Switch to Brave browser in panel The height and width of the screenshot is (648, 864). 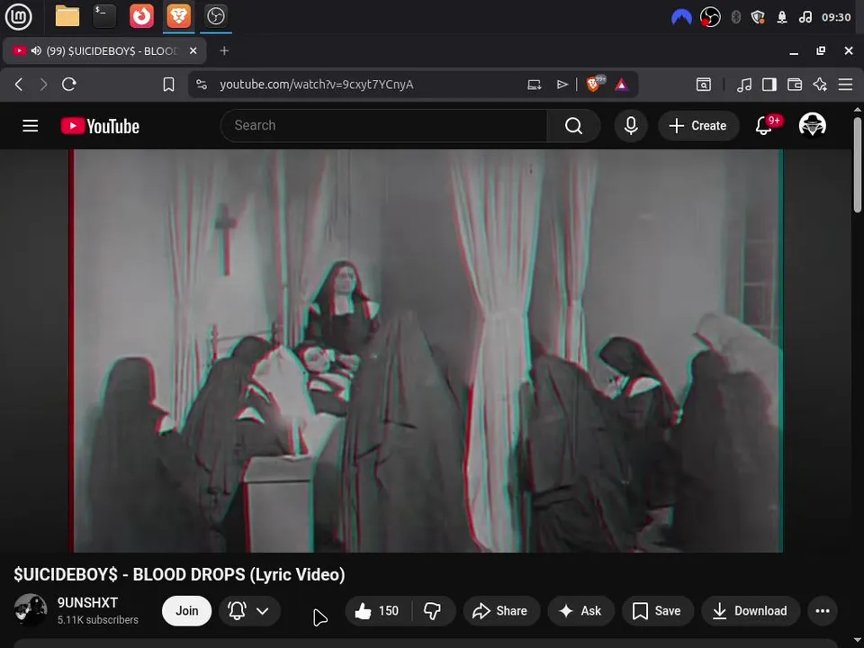[x=178, y=16]
